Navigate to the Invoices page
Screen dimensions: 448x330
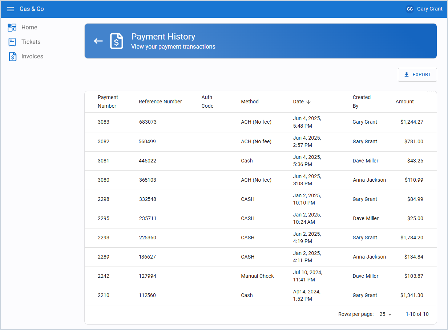coord(32,56)
